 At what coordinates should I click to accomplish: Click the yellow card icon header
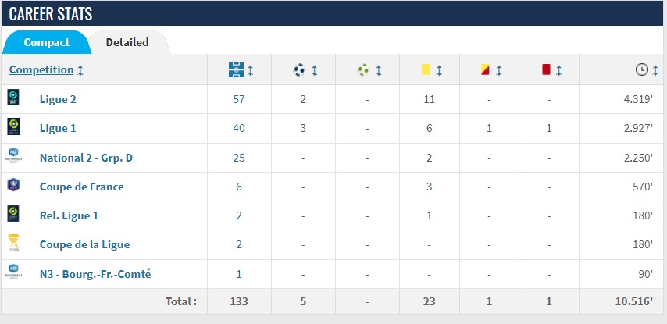(x=426, y=69)
